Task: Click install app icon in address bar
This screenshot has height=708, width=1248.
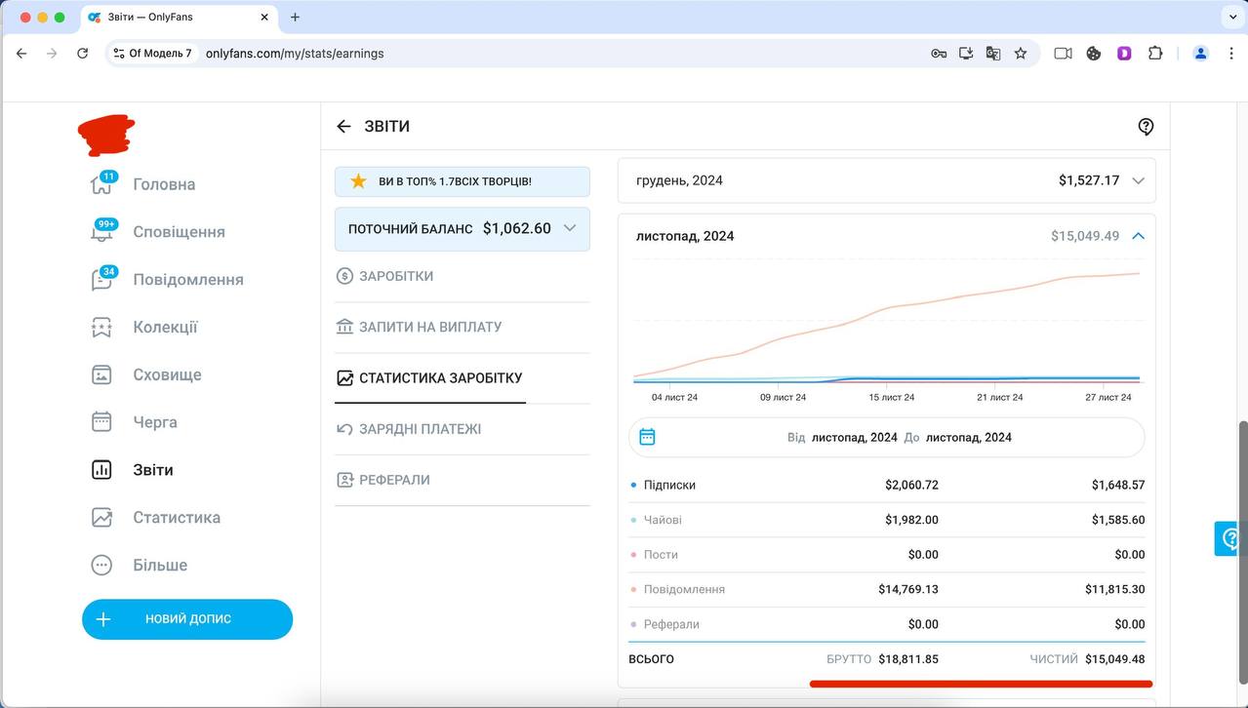Action: [x=966, y=54]
